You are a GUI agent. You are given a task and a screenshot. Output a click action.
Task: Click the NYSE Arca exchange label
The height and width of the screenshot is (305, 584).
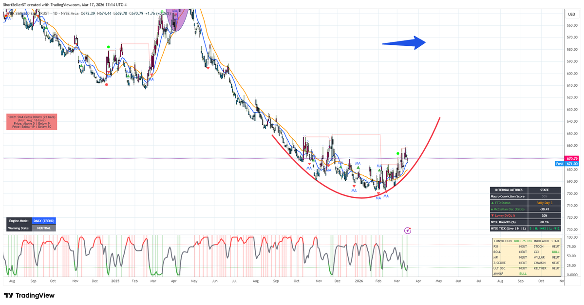[70, 14]
